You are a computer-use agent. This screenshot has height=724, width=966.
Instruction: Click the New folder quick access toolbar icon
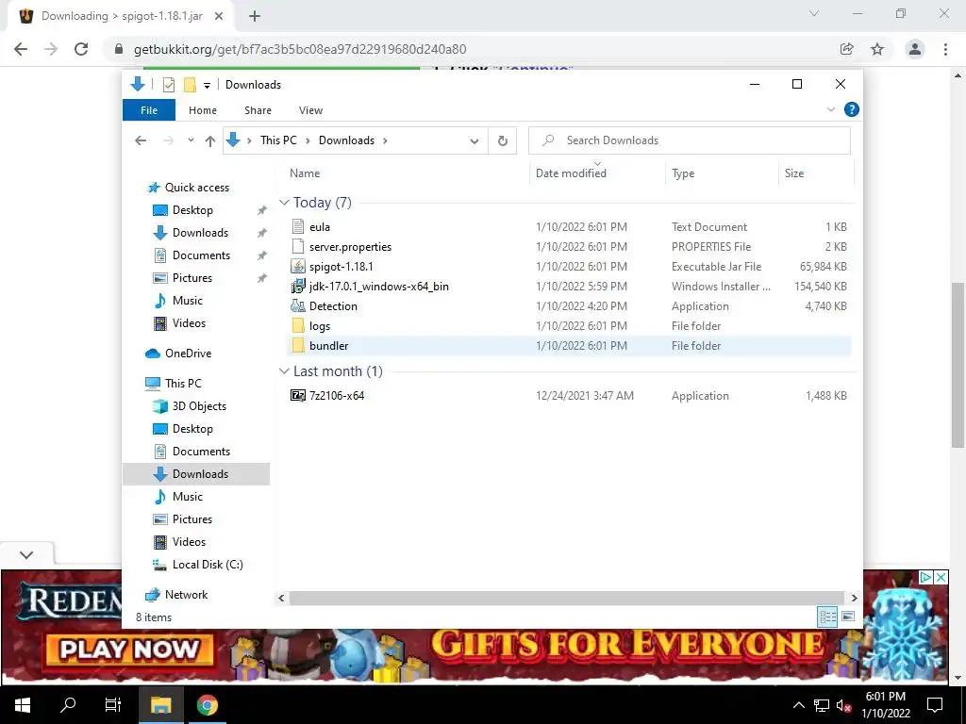click(190, 85)
